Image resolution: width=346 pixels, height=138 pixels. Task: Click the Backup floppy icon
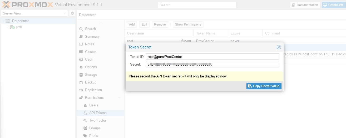point(81,82)
